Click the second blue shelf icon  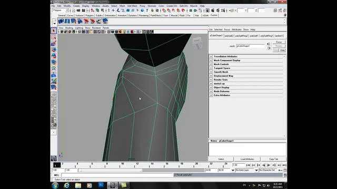point(67,21)
